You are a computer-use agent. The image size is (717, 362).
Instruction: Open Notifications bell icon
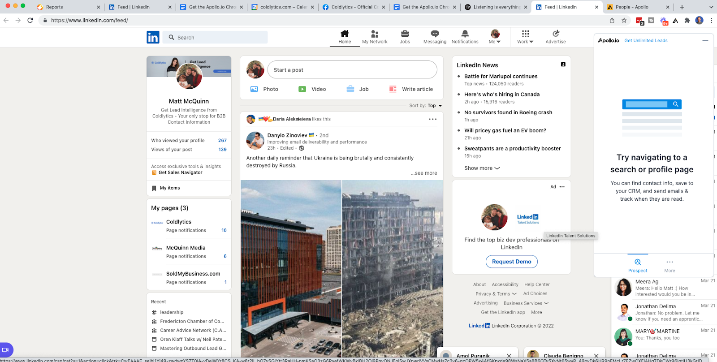point(465,37)
